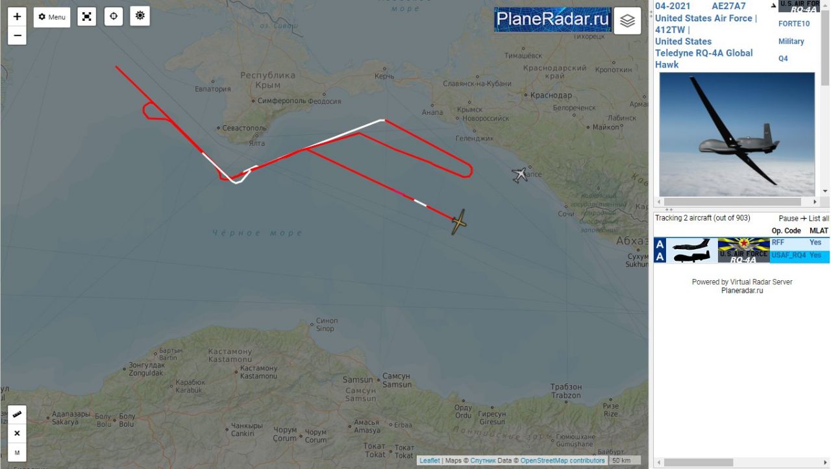Zoom in on the map

[17, 17]
